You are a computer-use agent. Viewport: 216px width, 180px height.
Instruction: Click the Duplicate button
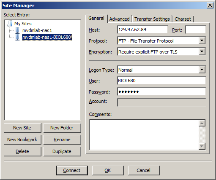coord(62,151)
